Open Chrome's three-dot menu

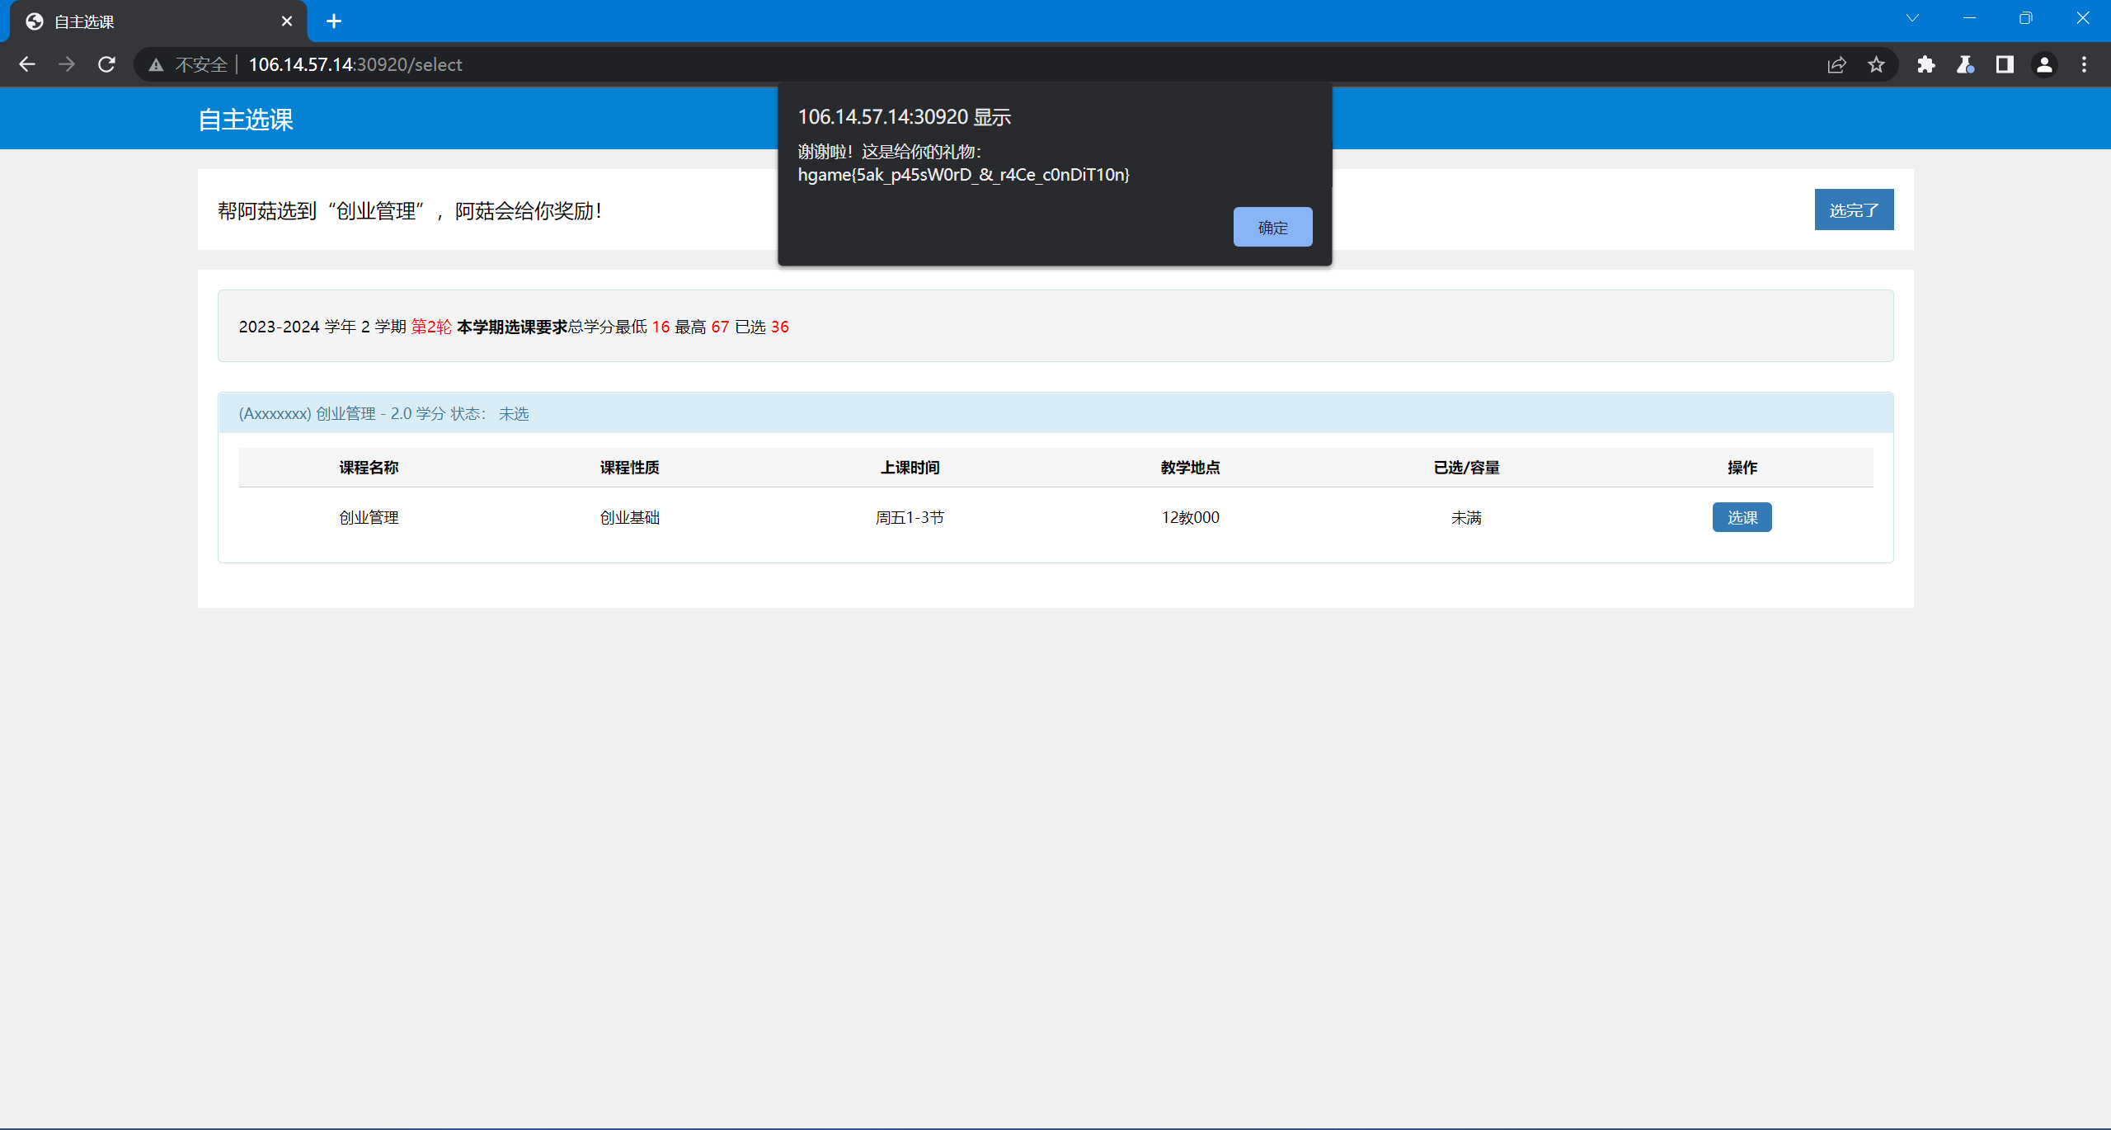coord(2084,64)
